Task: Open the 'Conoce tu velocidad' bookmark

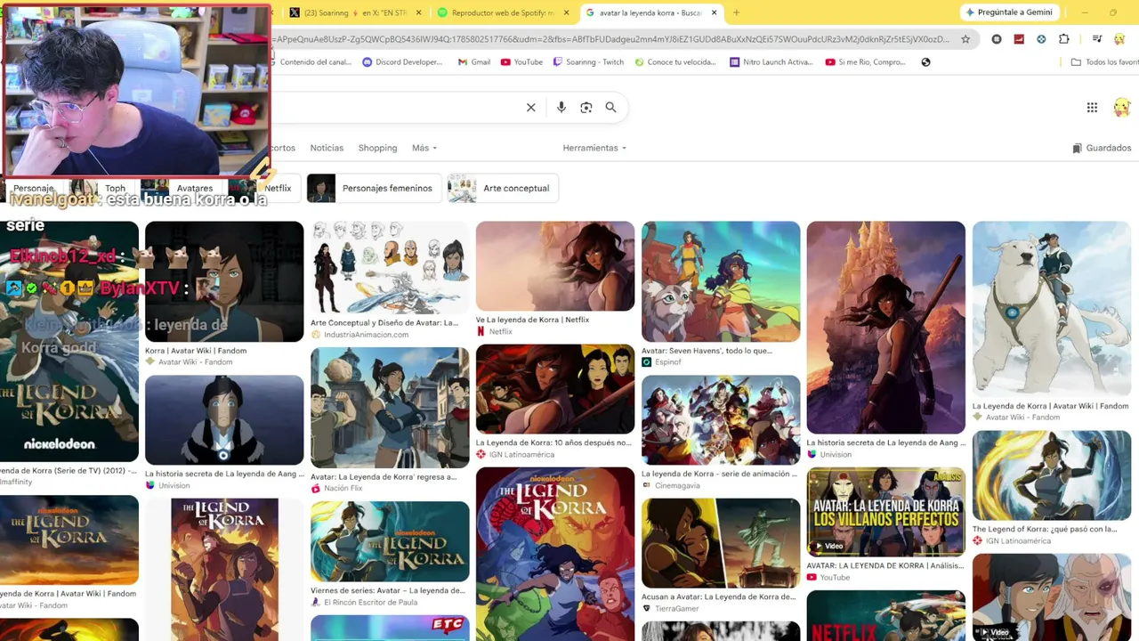Action: [675, 62]
